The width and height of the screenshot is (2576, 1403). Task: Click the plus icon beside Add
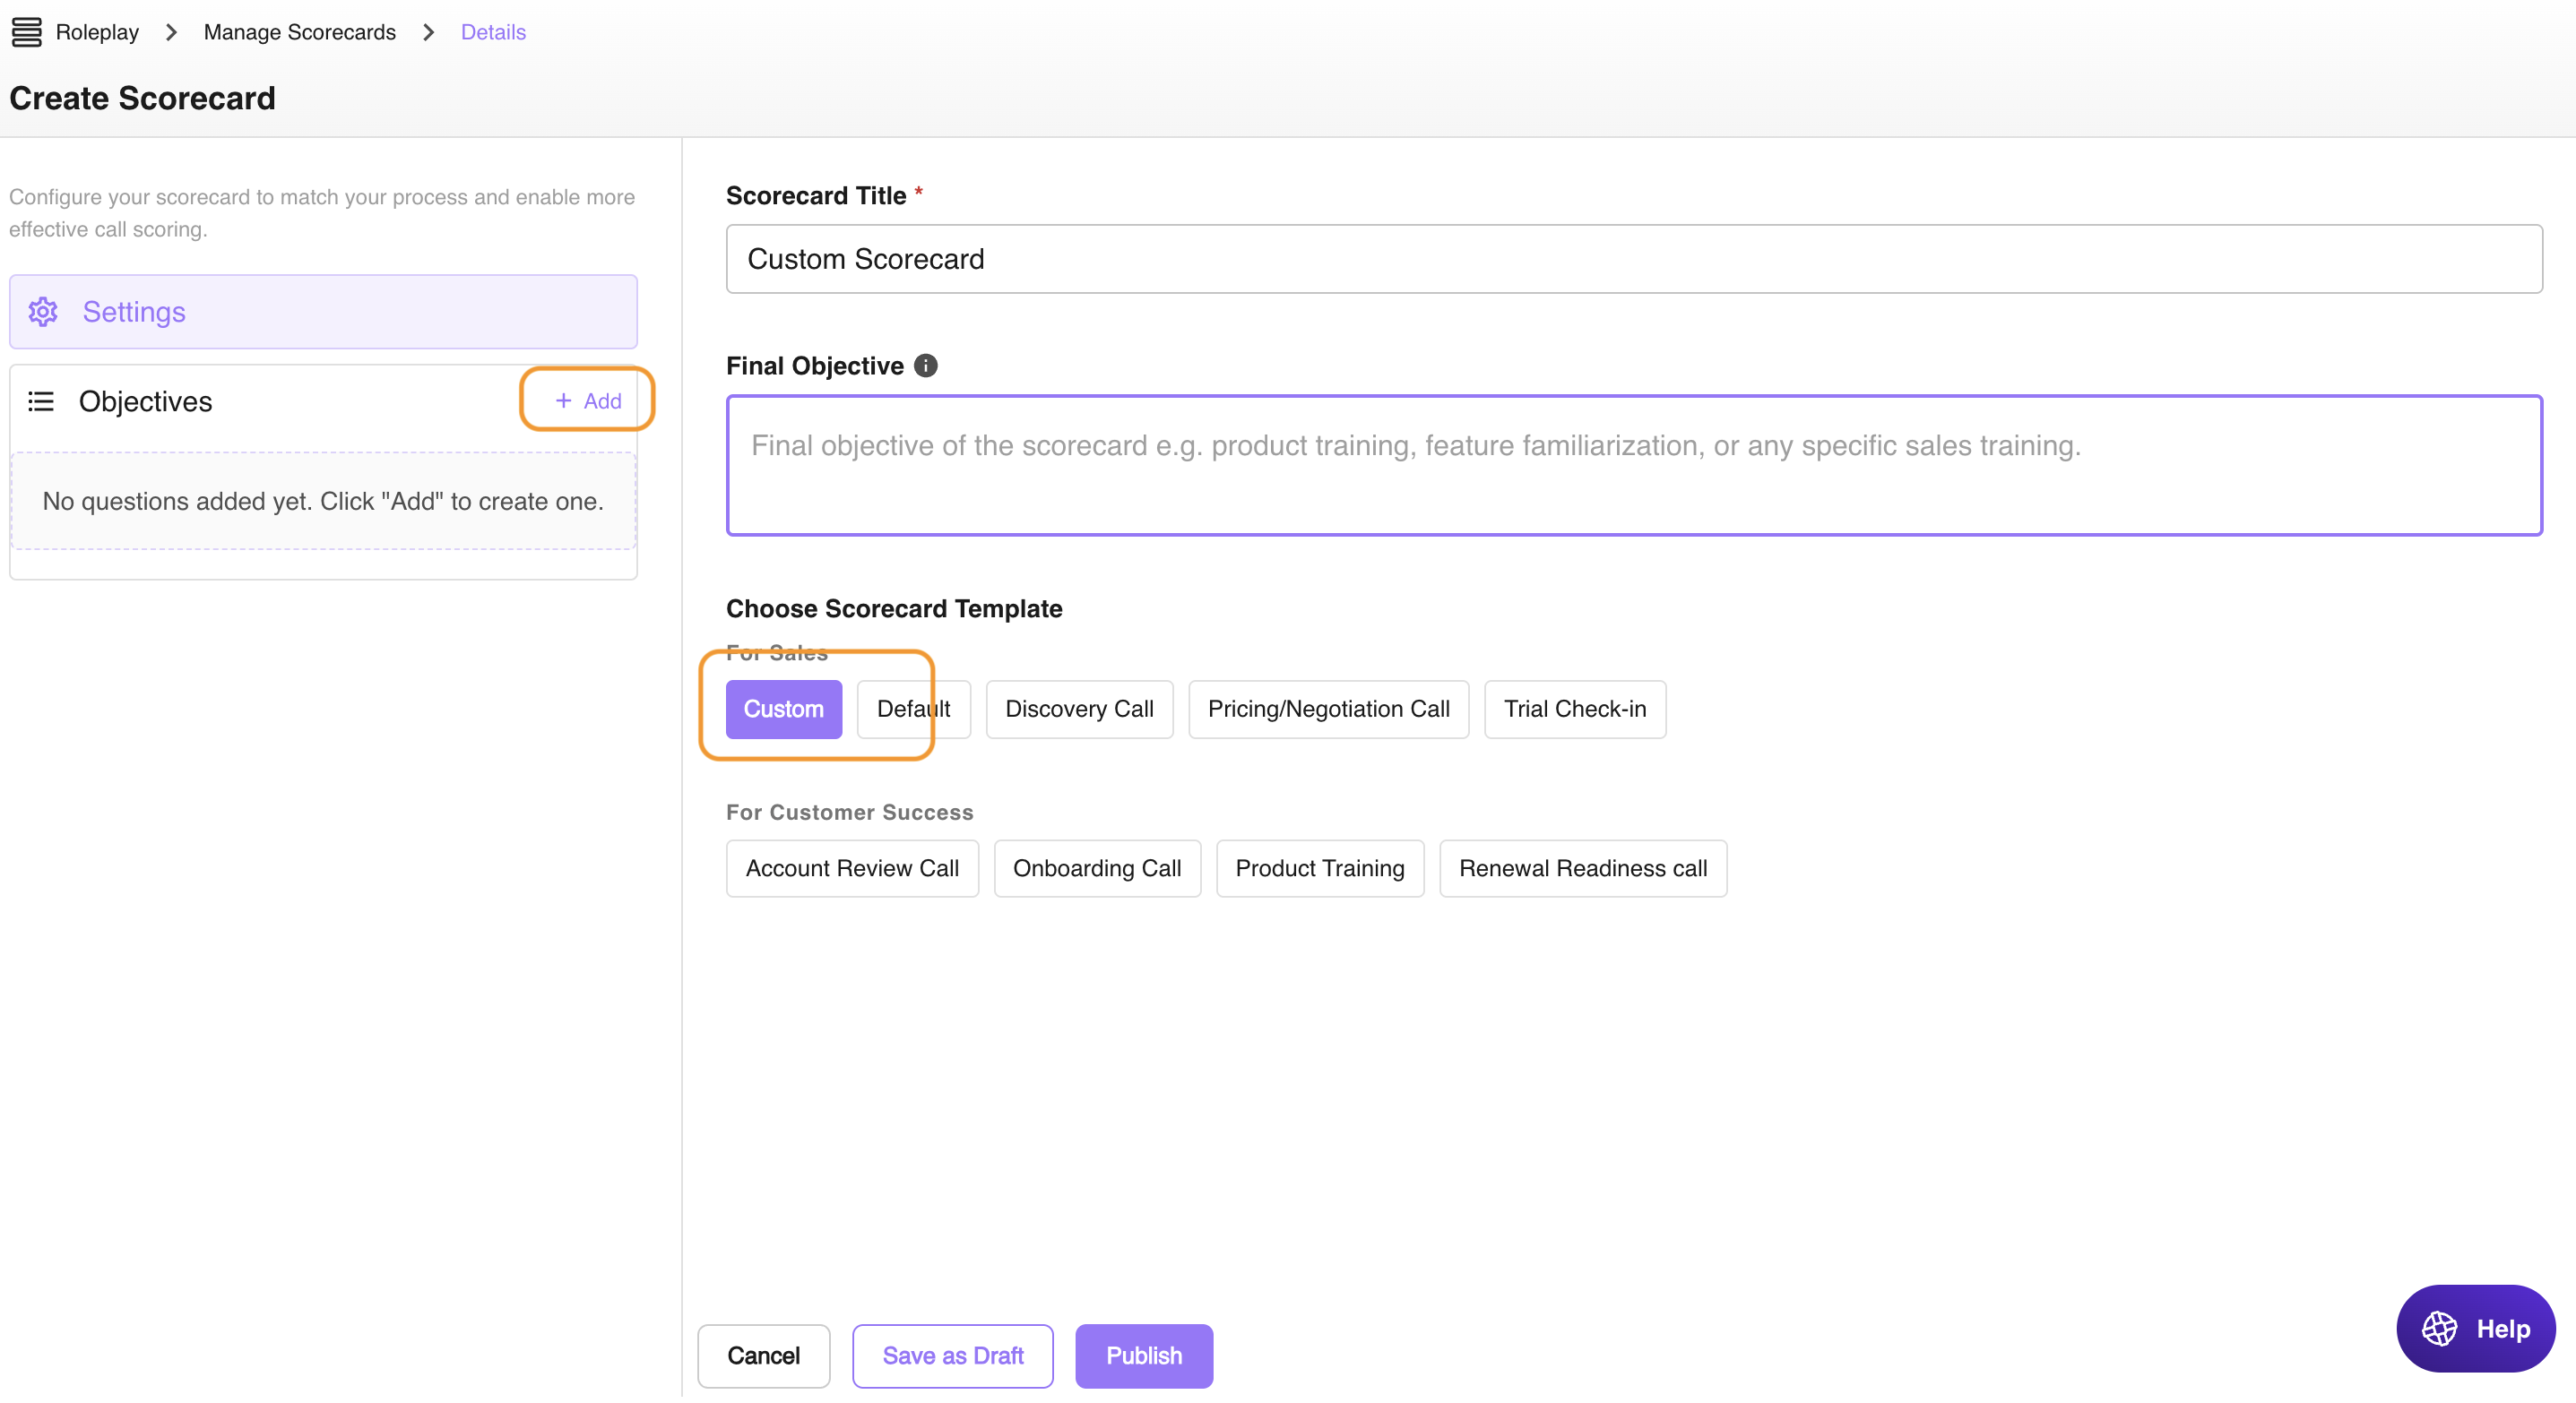pos(563,400)
